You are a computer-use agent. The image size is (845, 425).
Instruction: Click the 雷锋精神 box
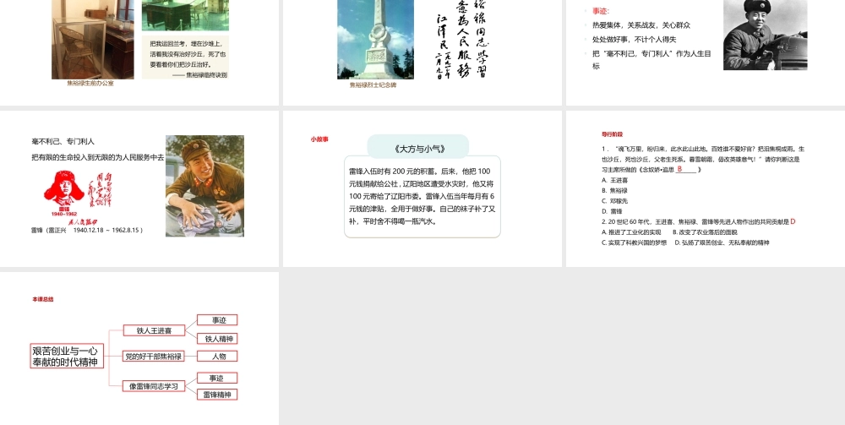point(217,395)
